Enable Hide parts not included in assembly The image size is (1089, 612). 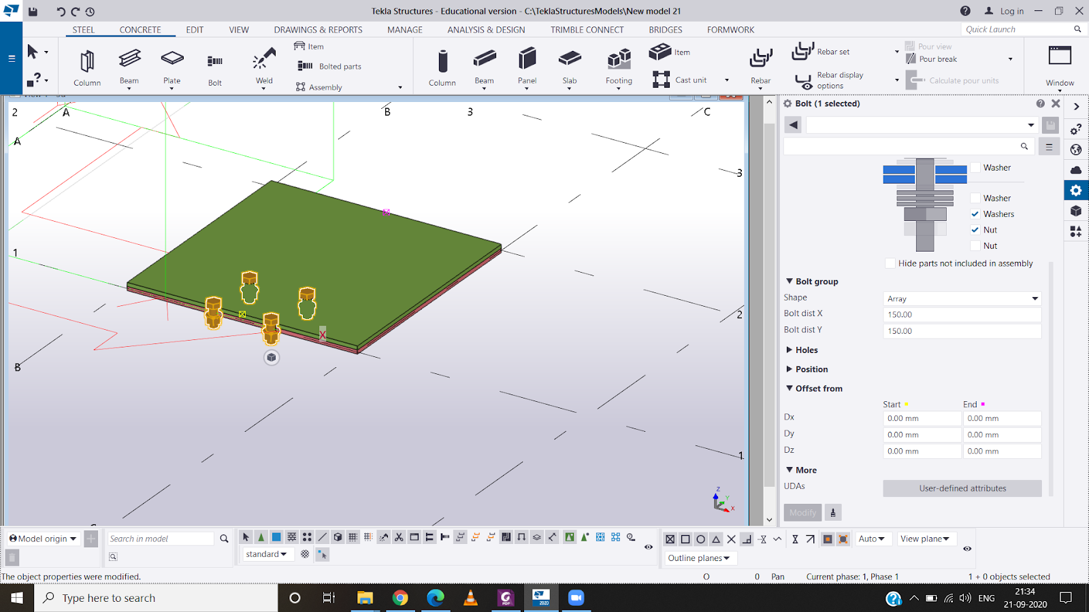(x=890, y=263)
